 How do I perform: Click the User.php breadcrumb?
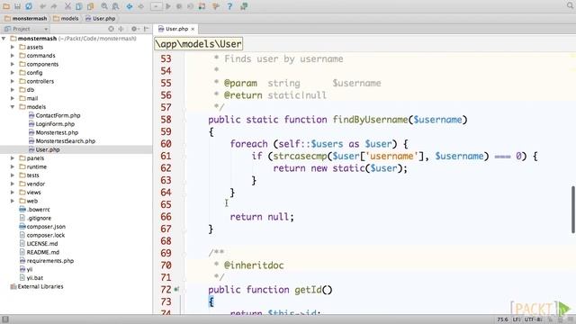100,18
